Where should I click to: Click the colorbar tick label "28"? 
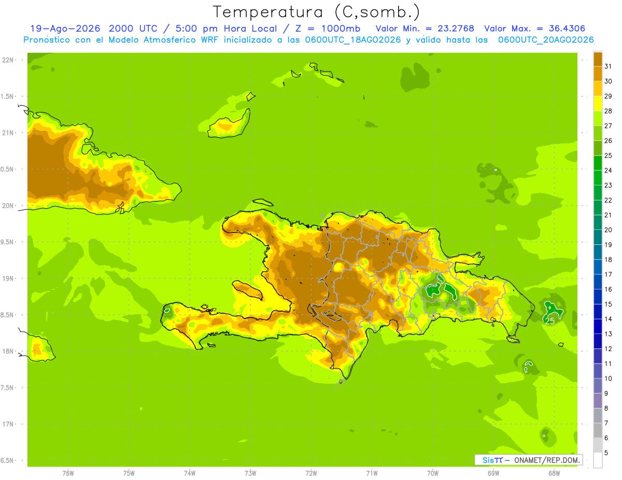[609, 111]
